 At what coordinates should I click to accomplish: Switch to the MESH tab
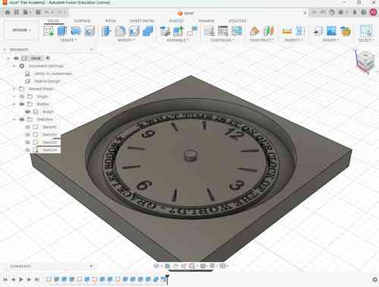(111, 20)
